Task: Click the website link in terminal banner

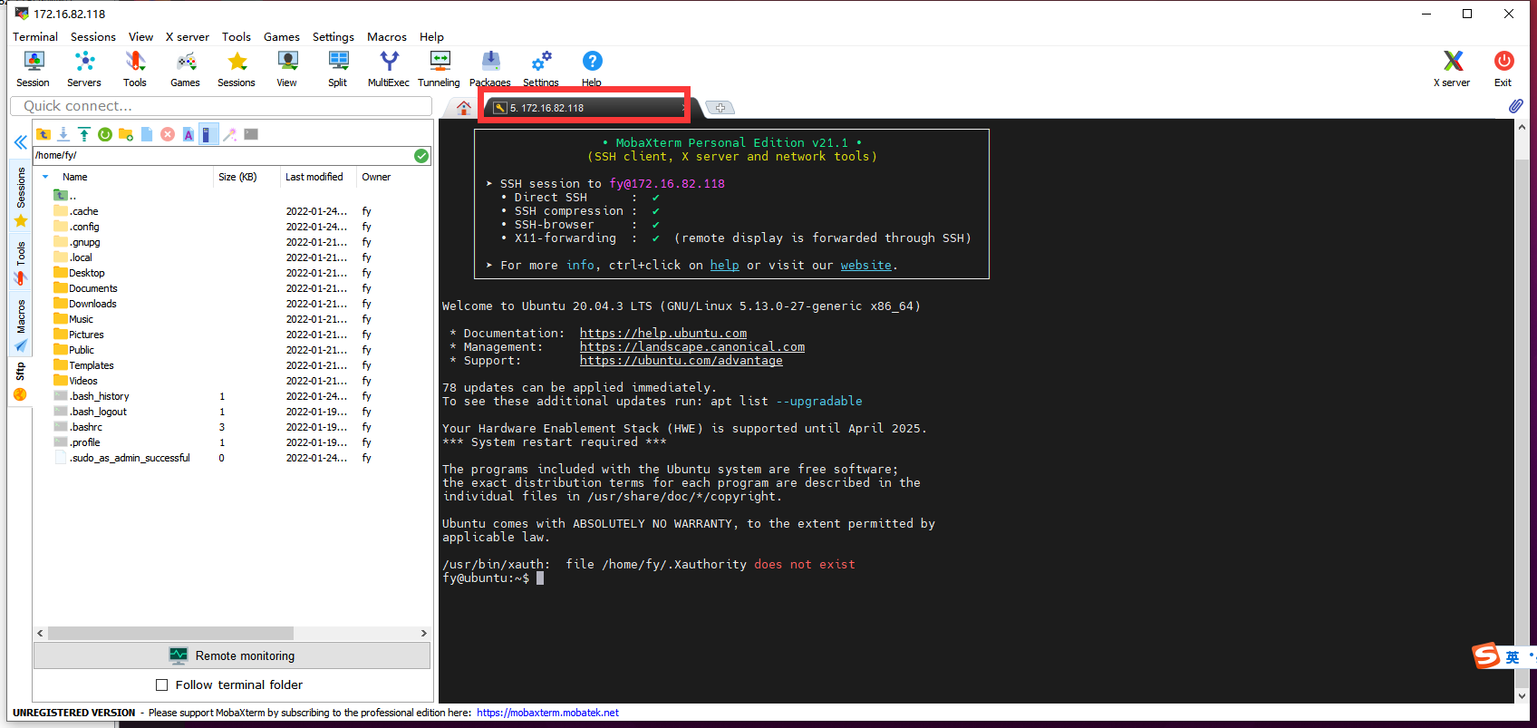Action: 865,266
